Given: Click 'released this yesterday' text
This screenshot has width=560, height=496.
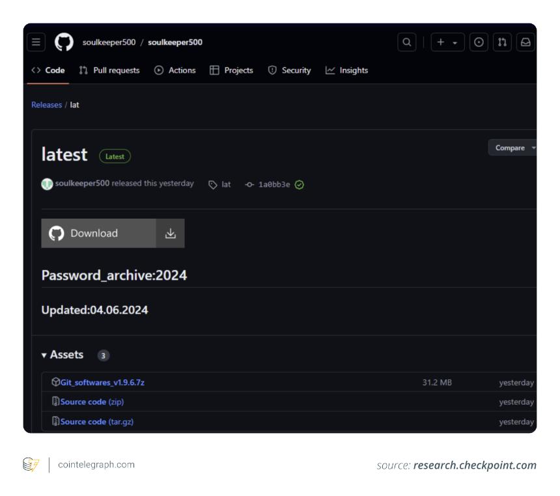Looking at the screenshot, I should (x=152, y=183).
